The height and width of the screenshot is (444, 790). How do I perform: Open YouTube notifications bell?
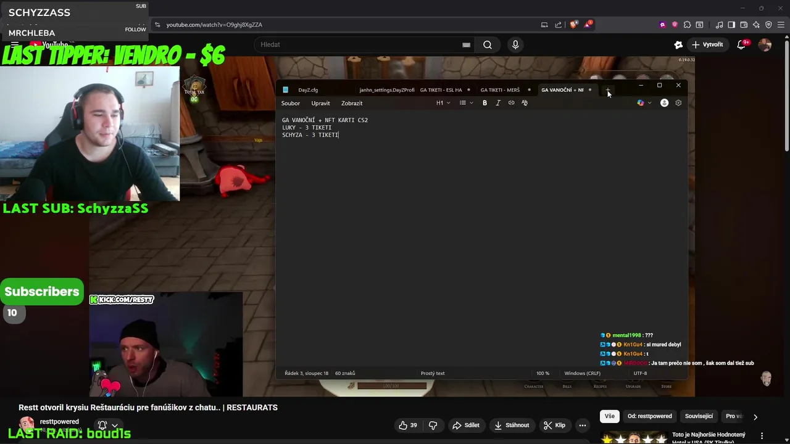pos(742,44)
